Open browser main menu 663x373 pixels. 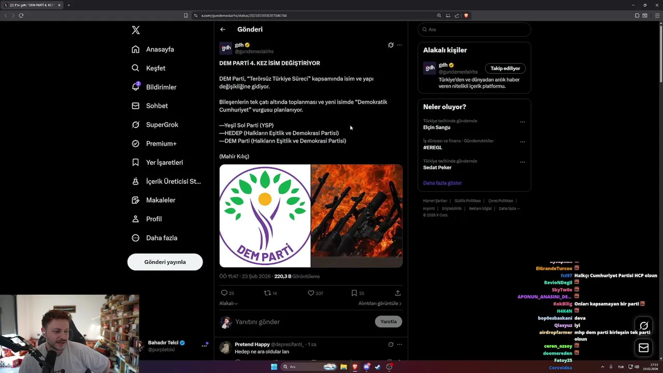tap(656, 16)
